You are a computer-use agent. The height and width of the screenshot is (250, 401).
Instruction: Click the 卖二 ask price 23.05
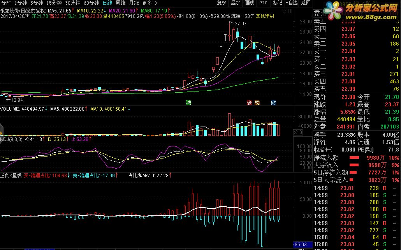coord(348,44)
